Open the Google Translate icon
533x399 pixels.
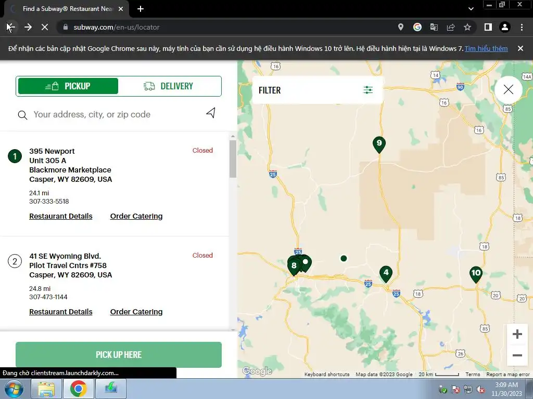click(x=434, y=27)
